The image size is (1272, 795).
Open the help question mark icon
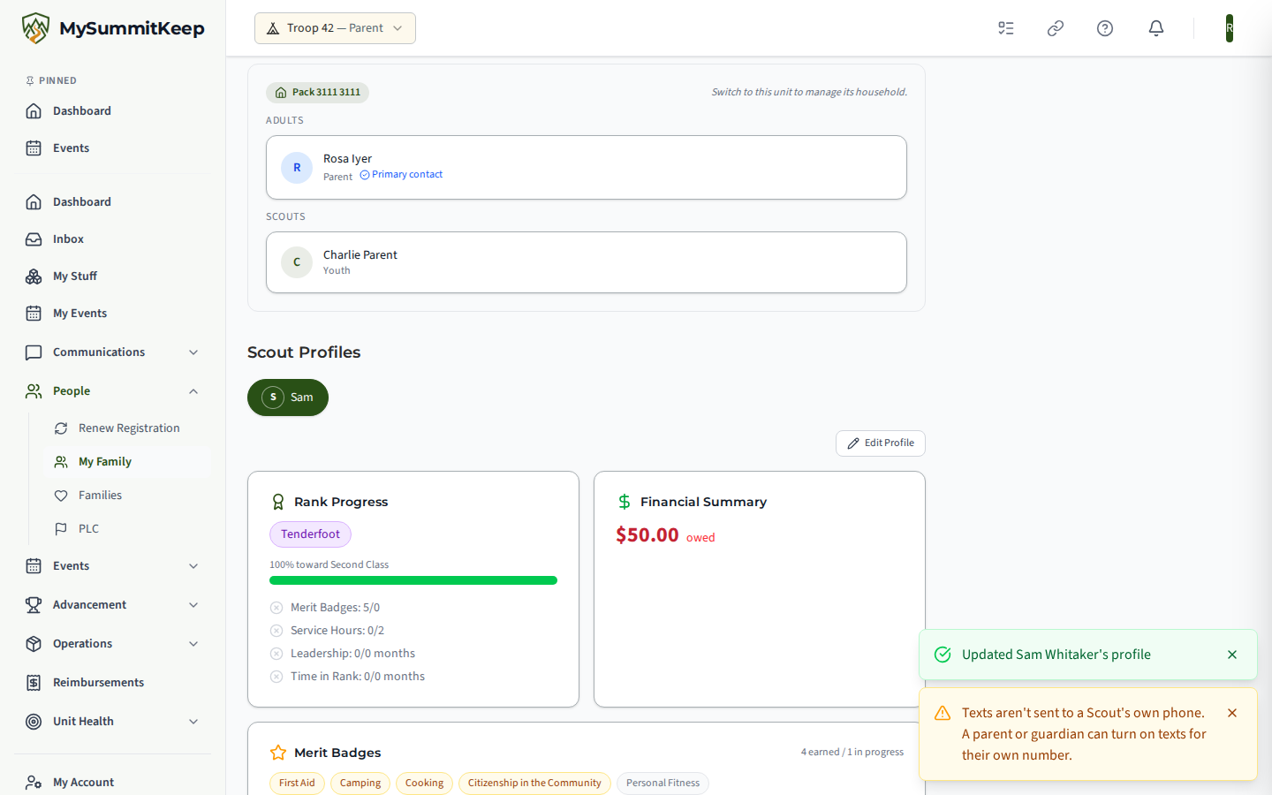pos(1105,28)
